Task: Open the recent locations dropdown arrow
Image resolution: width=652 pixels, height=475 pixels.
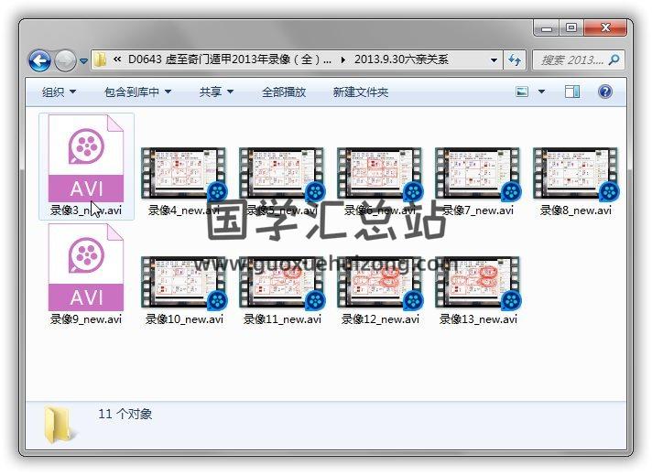Action: [84, 61]
